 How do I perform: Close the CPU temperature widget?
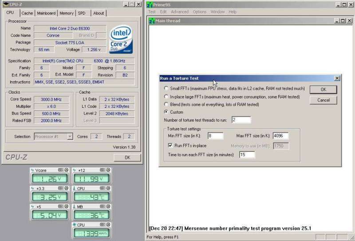[x=108, y=188]
